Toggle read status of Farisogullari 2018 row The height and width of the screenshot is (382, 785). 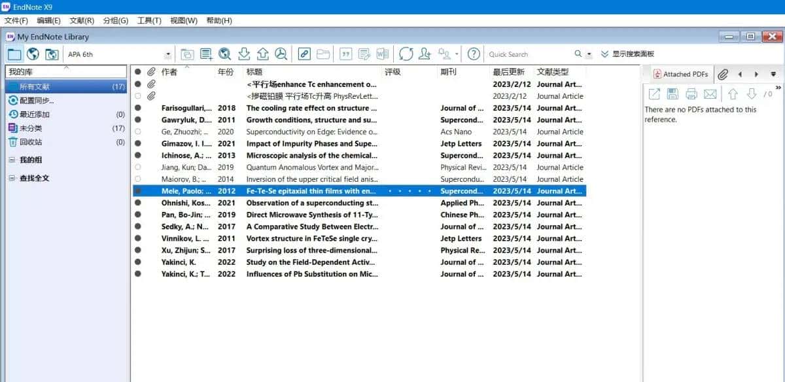point(138,108)
